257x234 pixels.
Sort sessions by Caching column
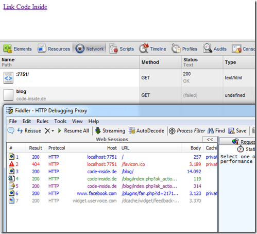click(x=211, y=148)
